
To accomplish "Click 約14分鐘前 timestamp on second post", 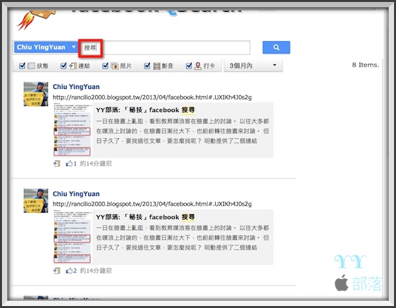I will 96,270.
